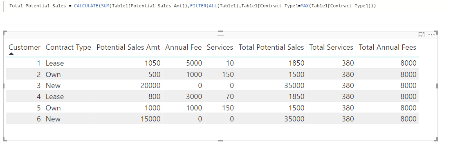Click the 10 services value

[230, 63]
